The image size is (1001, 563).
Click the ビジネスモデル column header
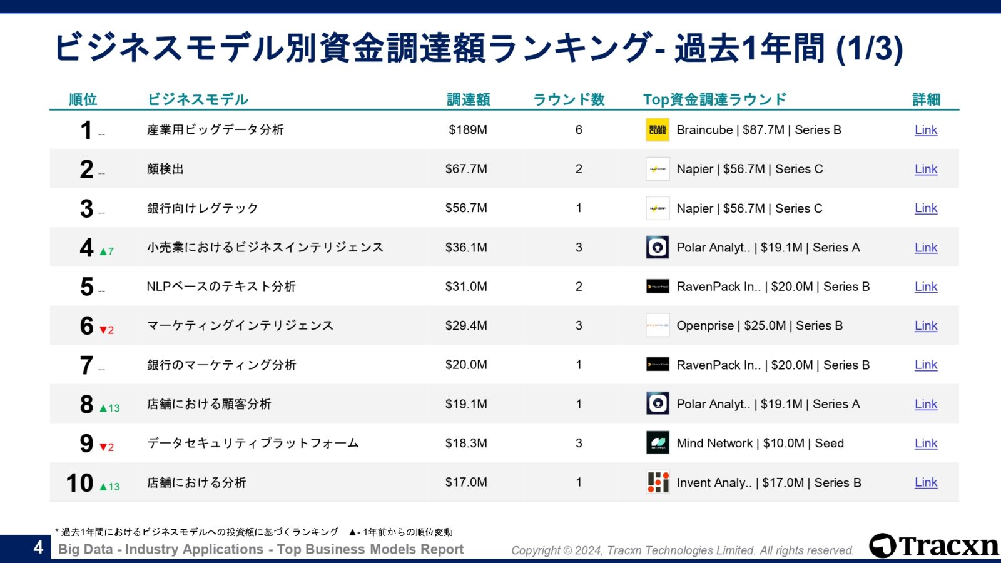coord(198,99)
